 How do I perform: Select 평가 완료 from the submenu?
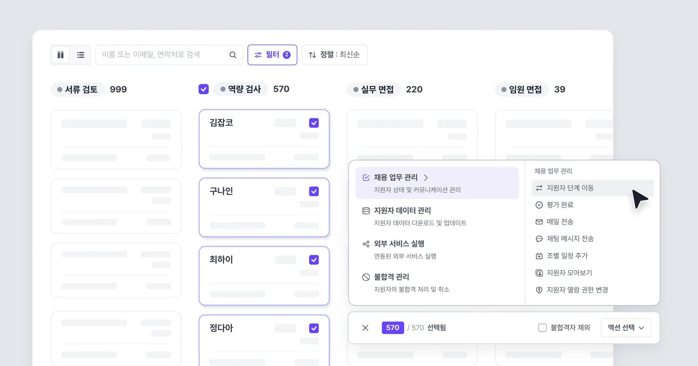tap(560, 204)
